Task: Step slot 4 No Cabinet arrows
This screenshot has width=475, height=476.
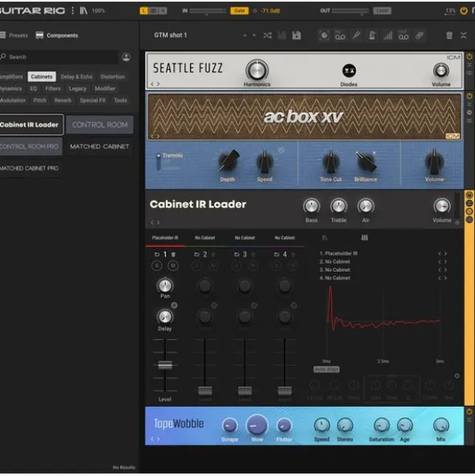Action: [x=443, y=278]
